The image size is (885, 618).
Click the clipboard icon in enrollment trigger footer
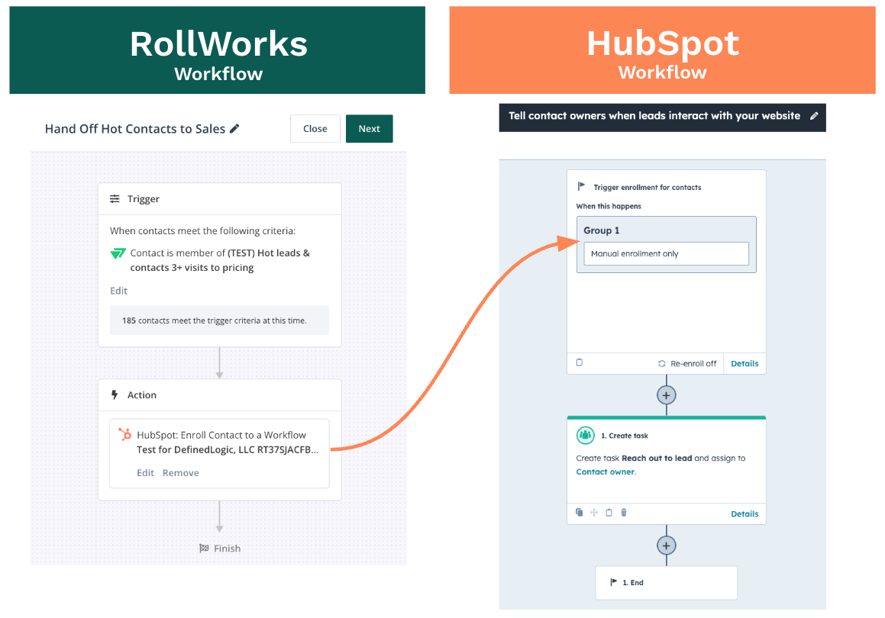tap(579, 362)
